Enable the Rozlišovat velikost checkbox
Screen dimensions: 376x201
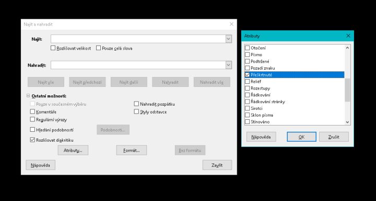click(x=53, y=48)
